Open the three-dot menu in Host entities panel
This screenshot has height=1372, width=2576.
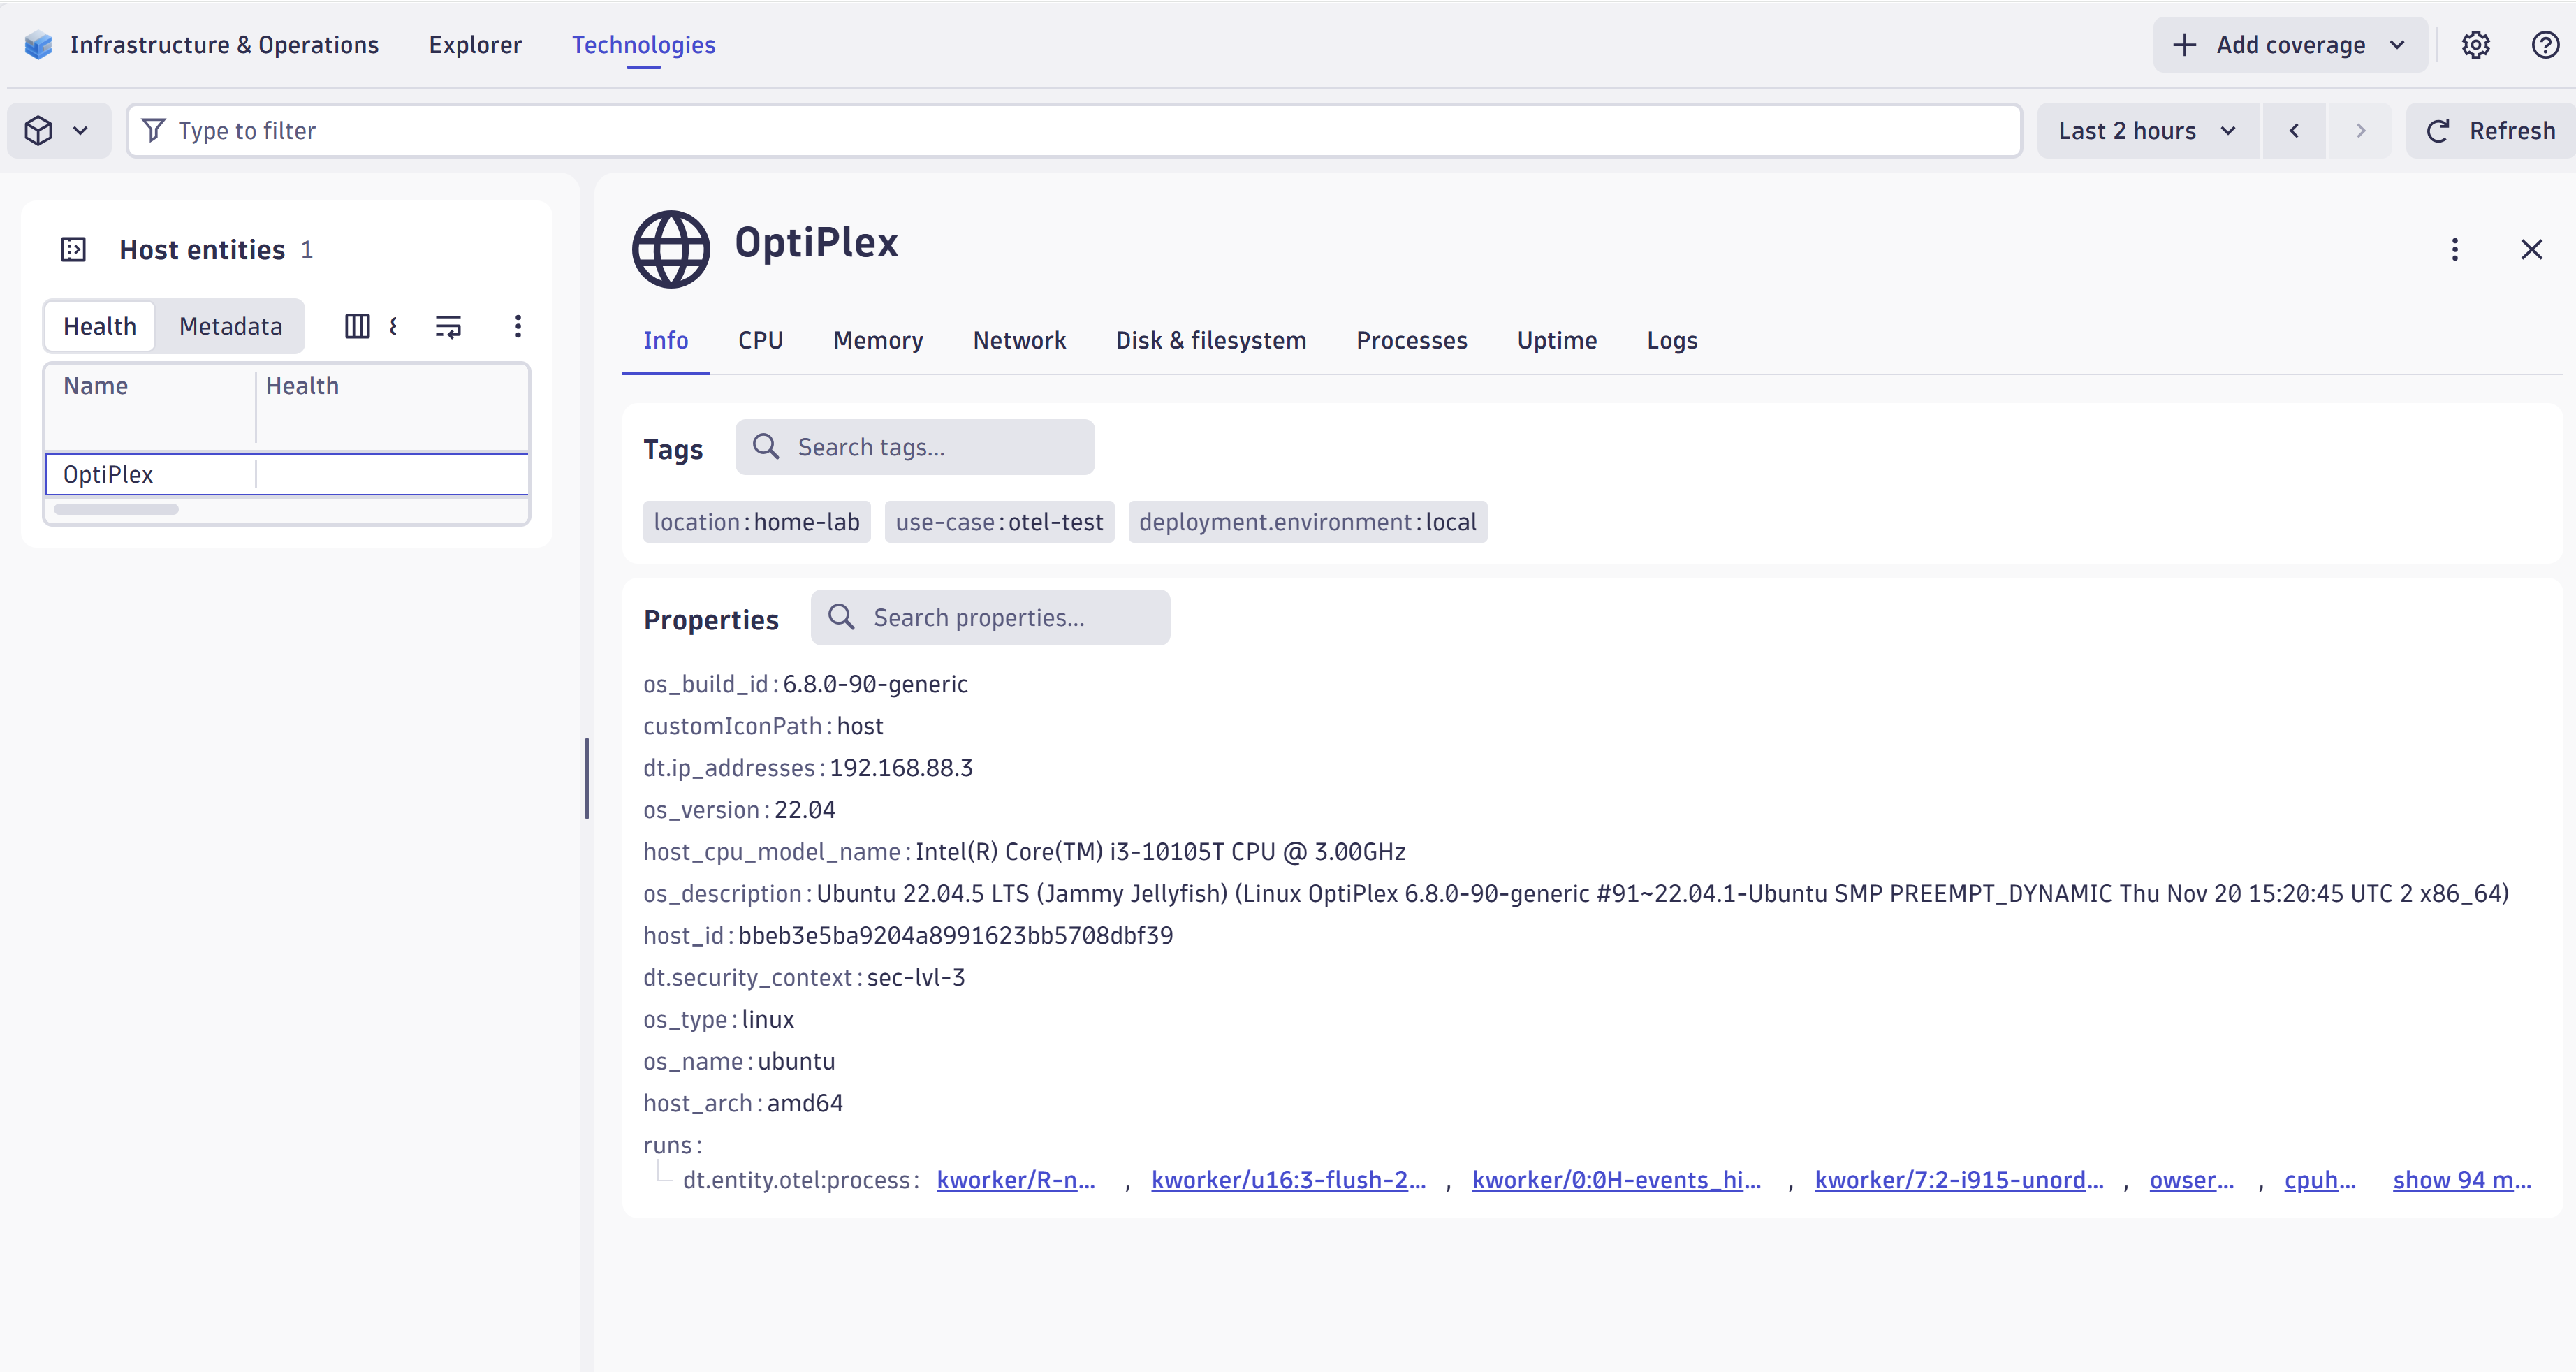tap(518, 326)
